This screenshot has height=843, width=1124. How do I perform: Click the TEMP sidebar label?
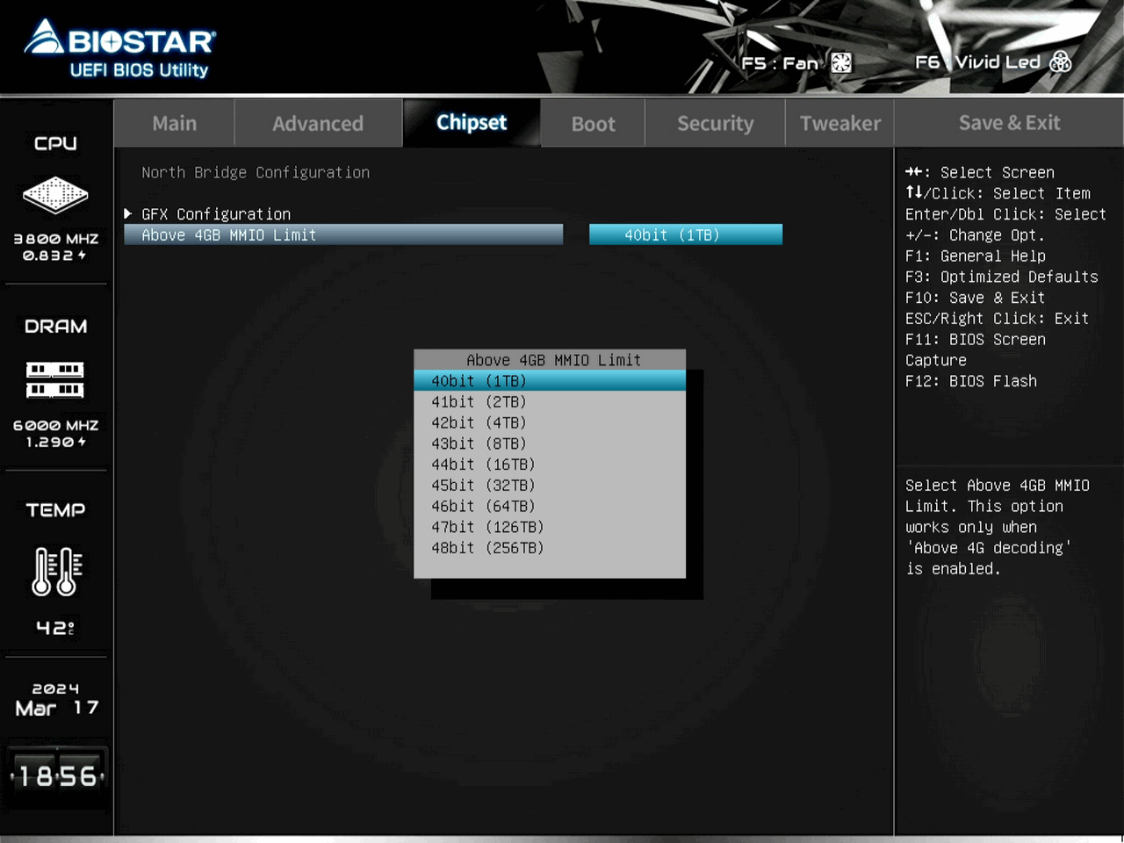[x=55, y=510]
